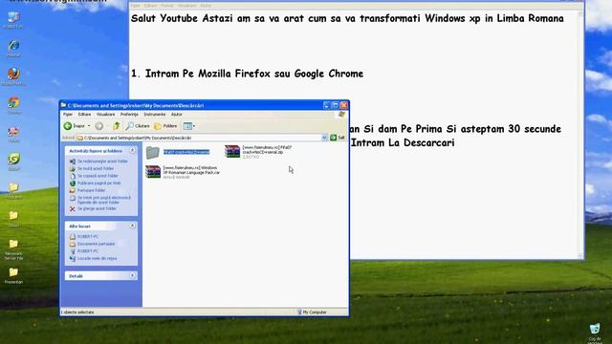Click Se copiază acest folder link
This screenshot has height=344, width=612.
tap(98, 176)
